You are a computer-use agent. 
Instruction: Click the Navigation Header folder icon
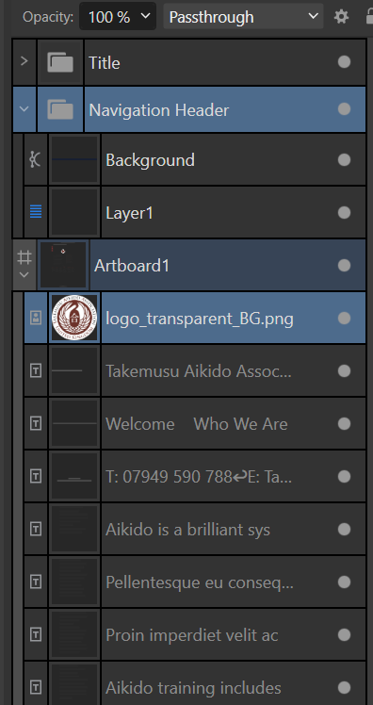[x=60, y=109]
